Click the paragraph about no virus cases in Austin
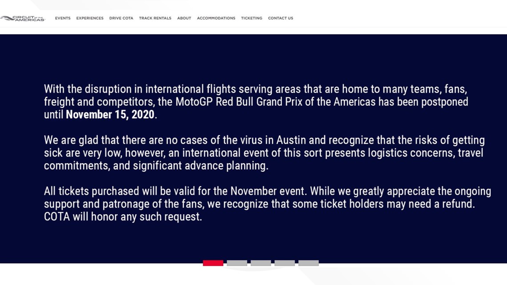The width and height of the screenshot is (507, 285). [x=264, y=153]
